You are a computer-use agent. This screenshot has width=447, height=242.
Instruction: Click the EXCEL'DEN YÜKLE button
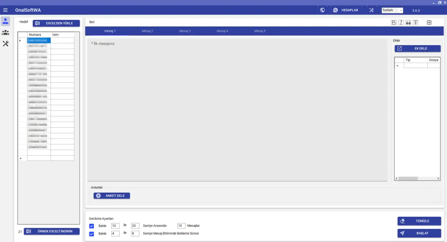(56, 23)
